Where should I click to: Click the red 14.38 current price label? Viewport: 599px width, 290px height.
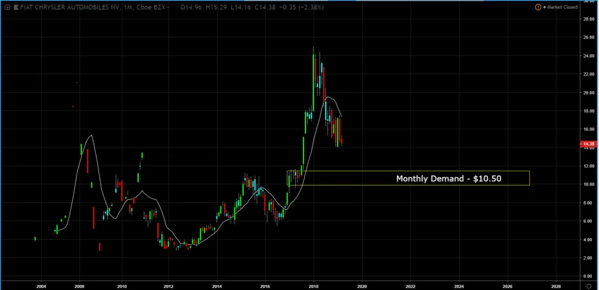588,144
